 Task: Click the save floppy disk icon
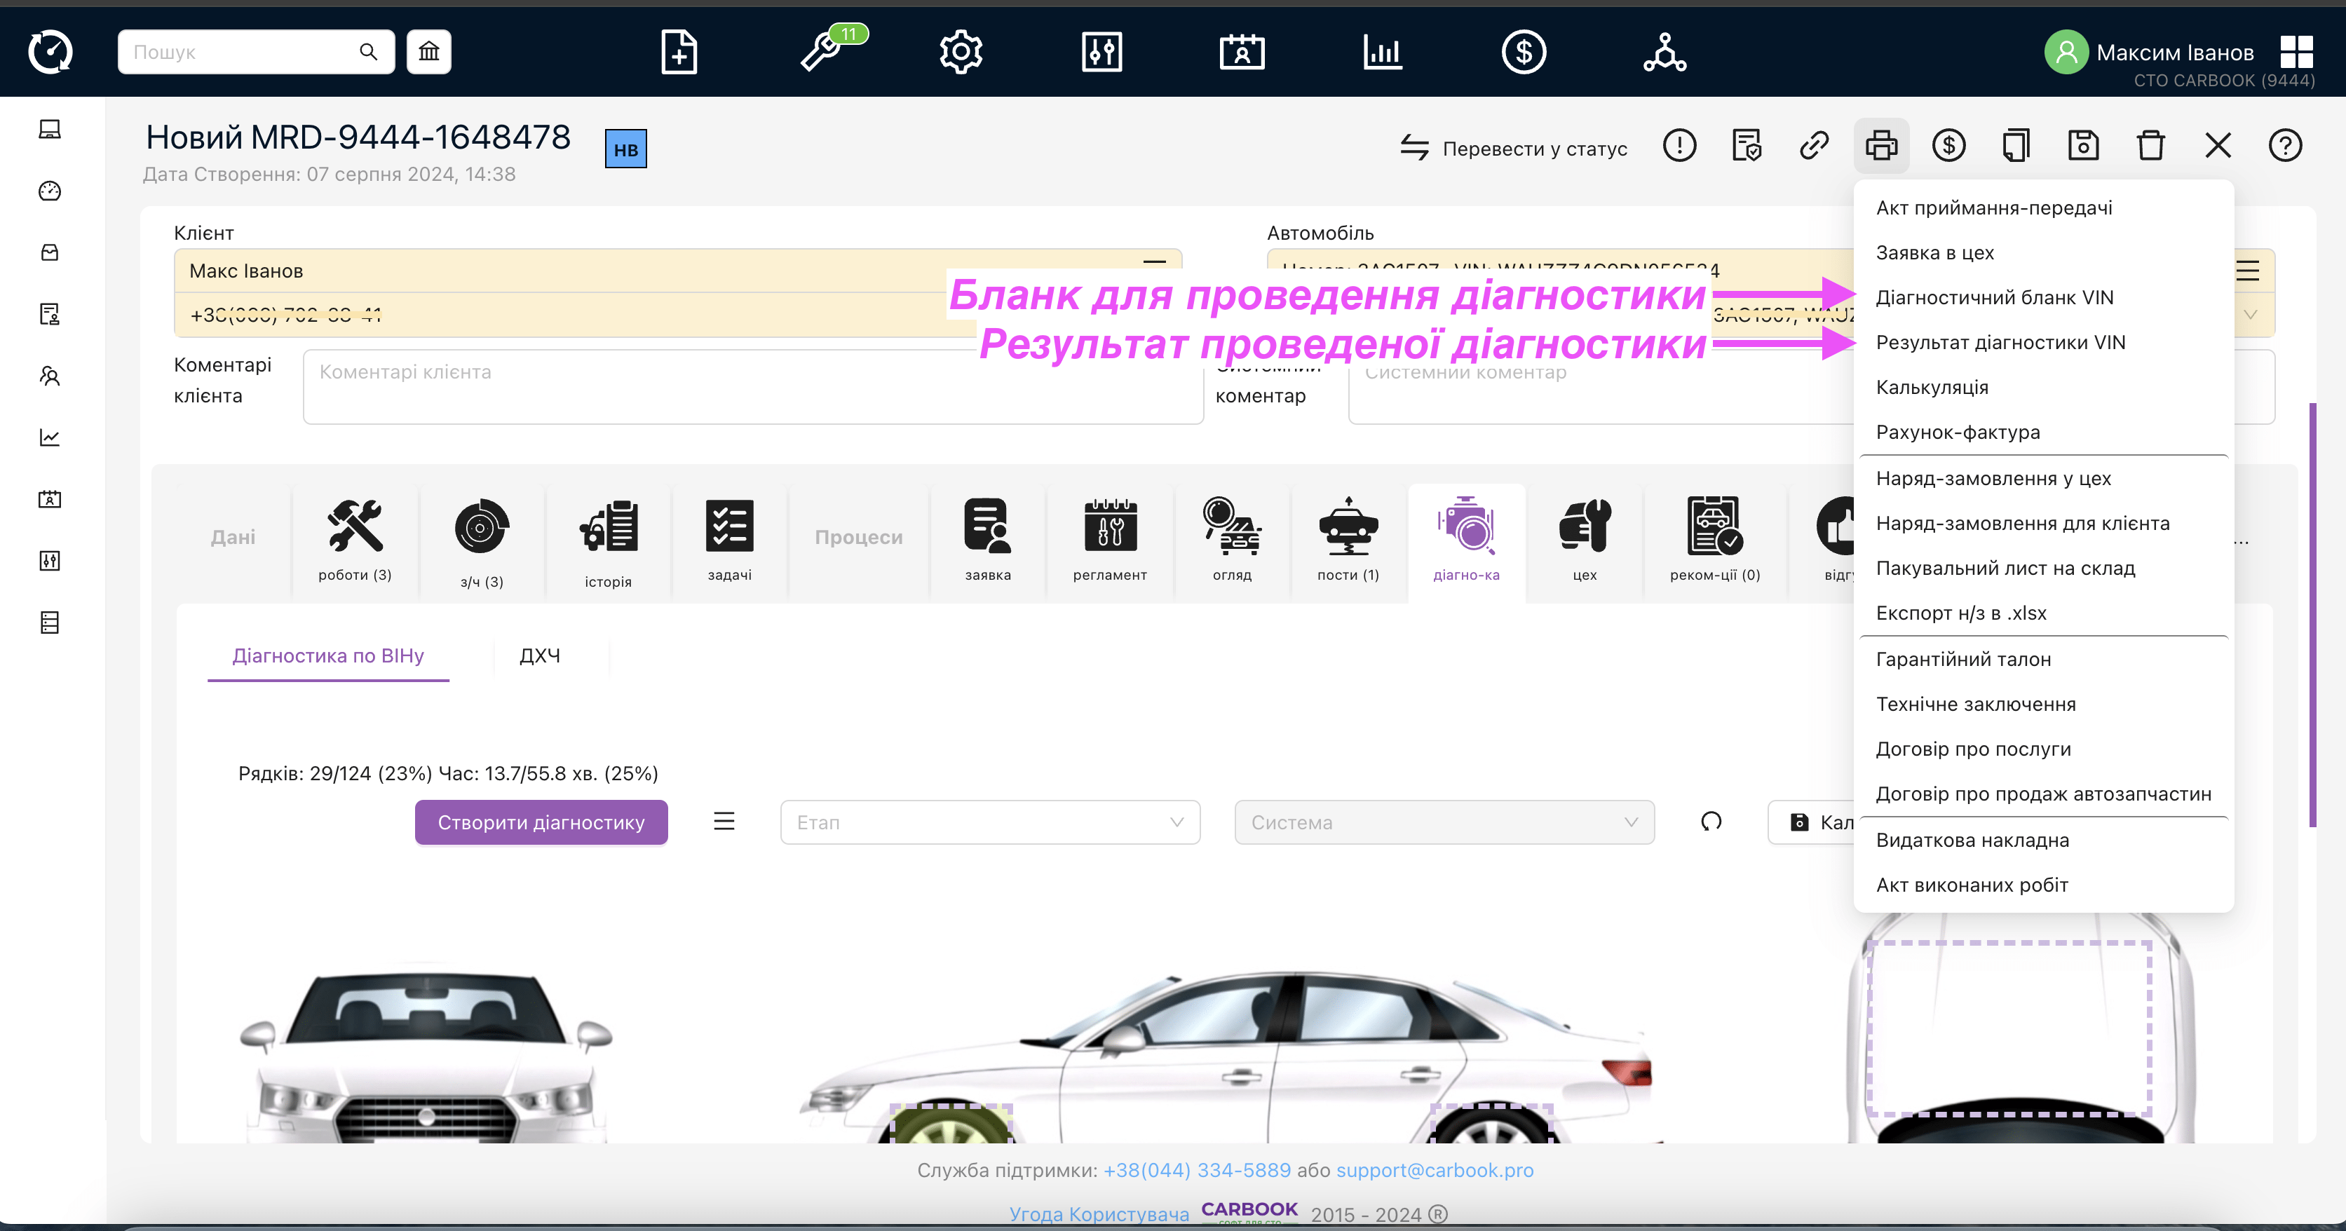2083,146
